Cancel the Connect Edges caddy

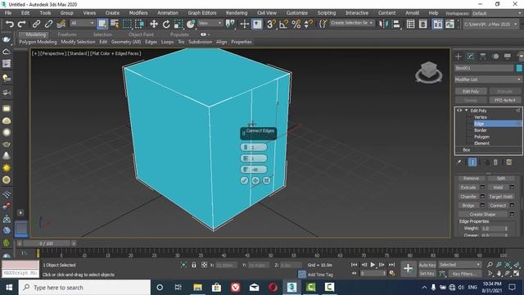266,180
